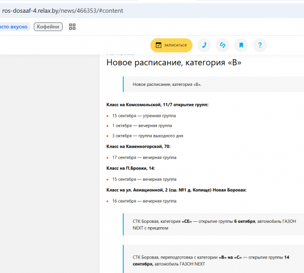Click the phone call icon
Viewport: 304px width, 273px height.
[204, 45]
